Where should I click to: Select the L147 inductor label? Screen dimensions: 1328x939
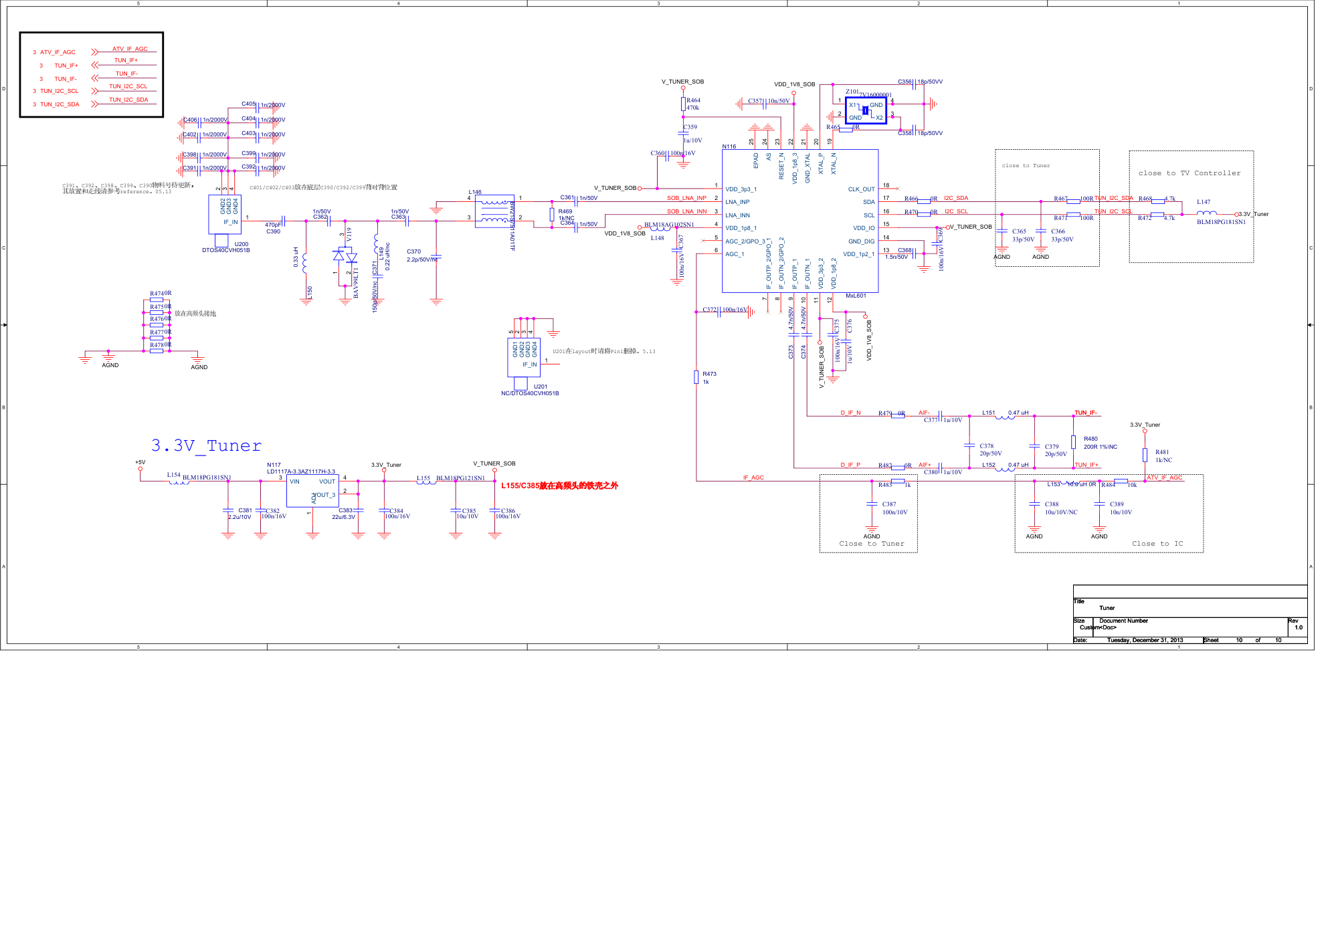click(1204, 202)
